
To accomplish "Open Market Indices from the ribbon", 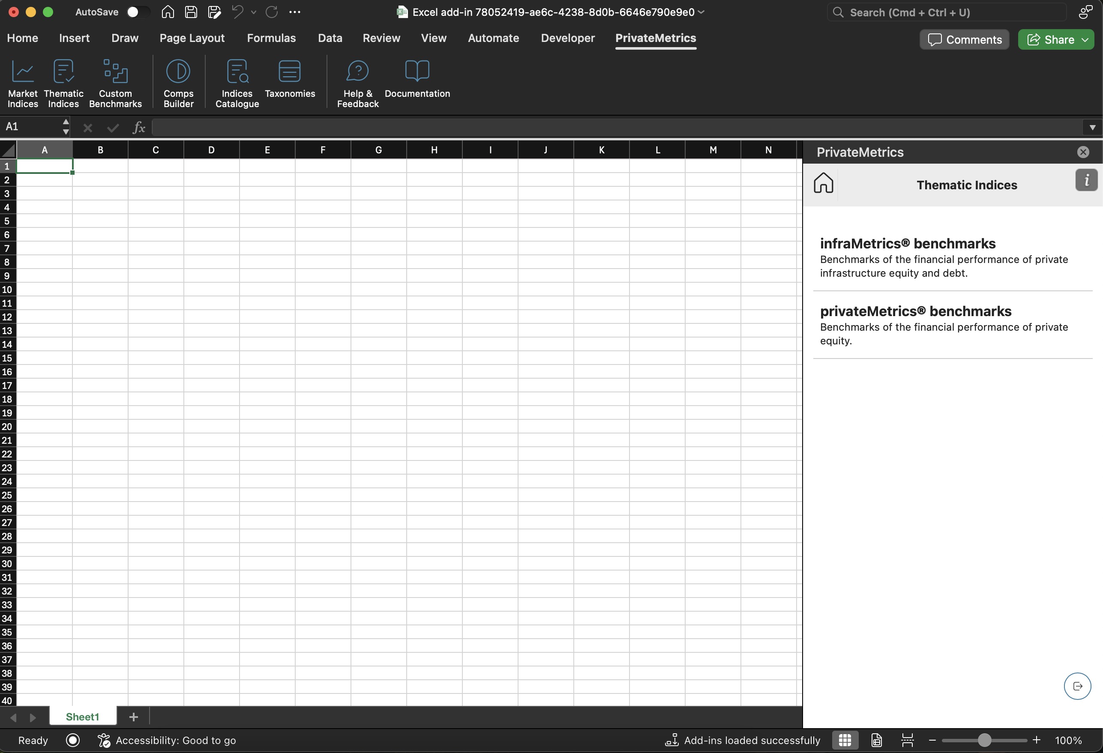I will click(22, 83).
